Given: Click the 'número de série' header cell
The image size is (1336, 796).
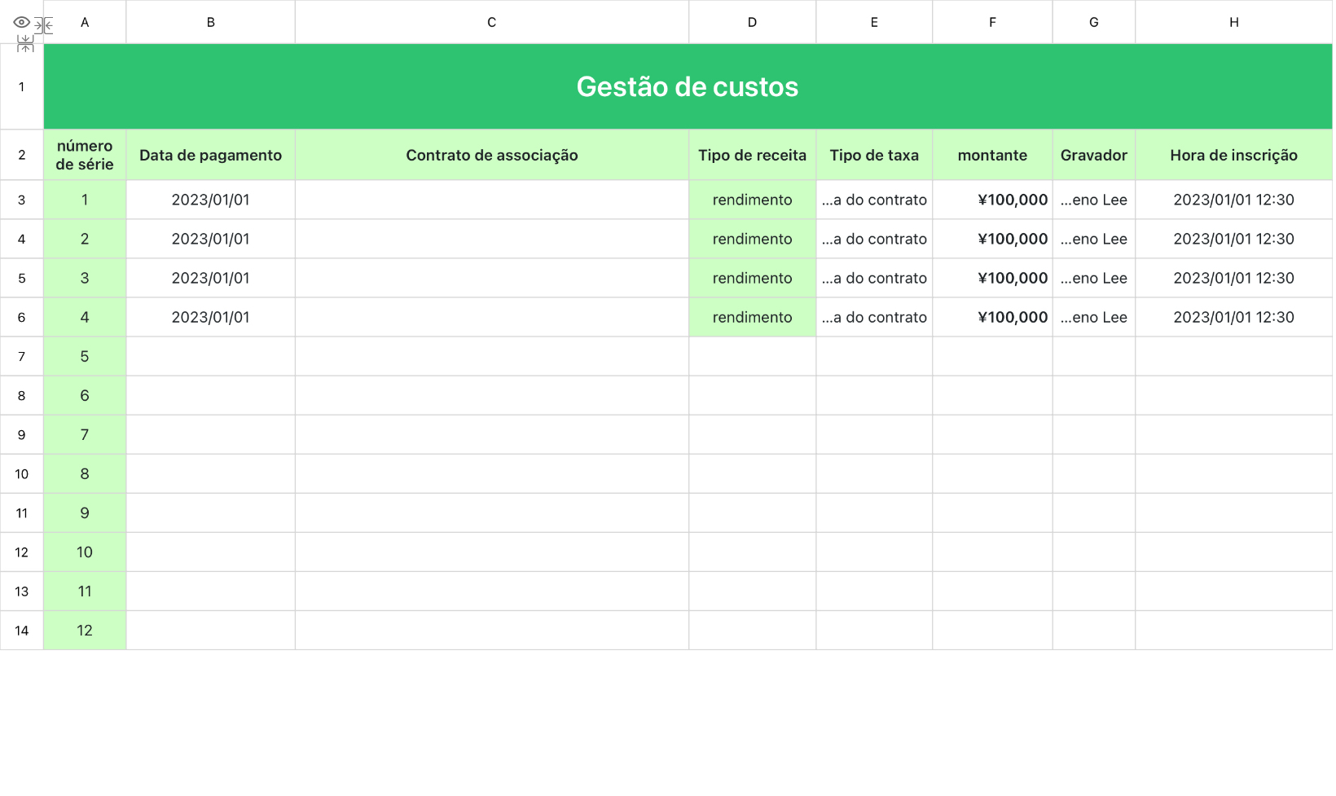Looking at the screenshot, I should (x=85, y=155).
